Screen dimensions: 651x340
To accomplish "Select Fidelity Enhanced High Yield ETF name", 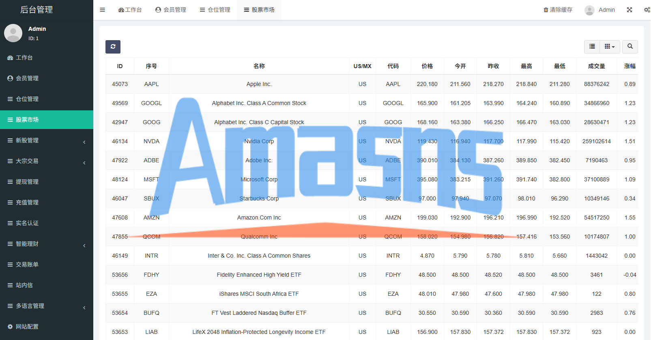I will (x=259, y=275).
